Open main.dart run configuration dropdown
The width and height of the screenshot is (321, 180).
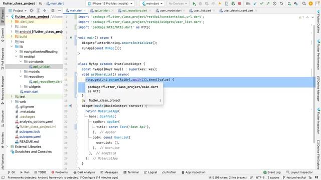[152, 3]
